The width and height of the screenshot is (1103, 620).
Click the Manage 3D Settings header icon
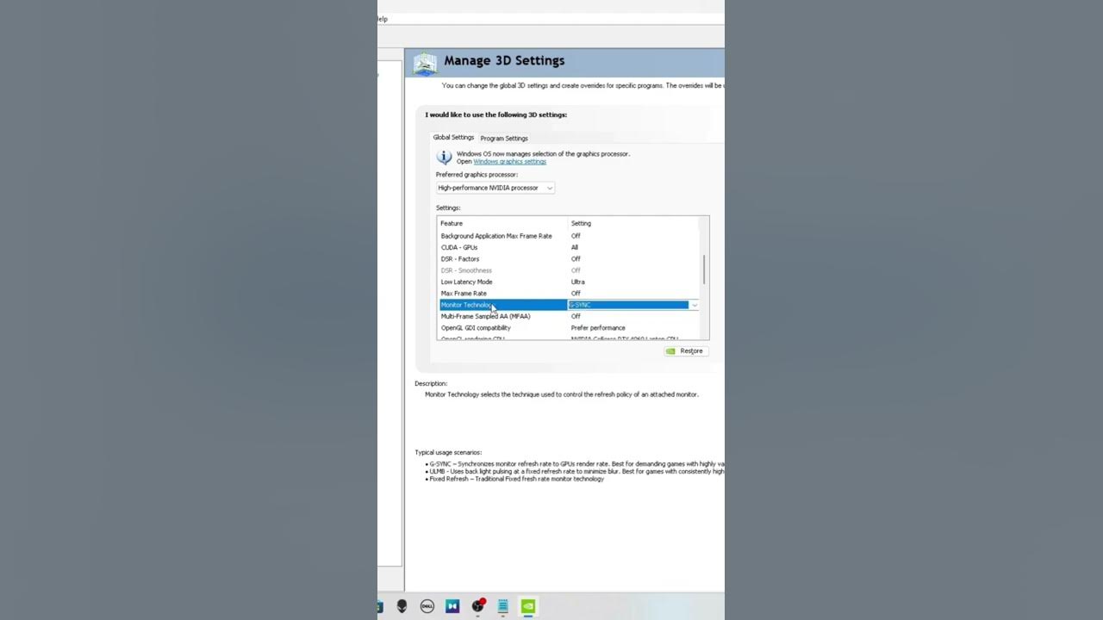click(425, 64)
